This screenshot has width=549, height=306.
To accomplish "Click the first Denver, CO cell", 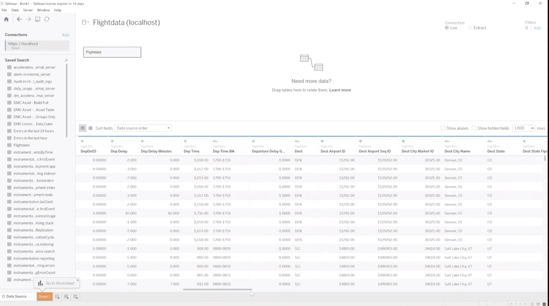I will 453,160.
